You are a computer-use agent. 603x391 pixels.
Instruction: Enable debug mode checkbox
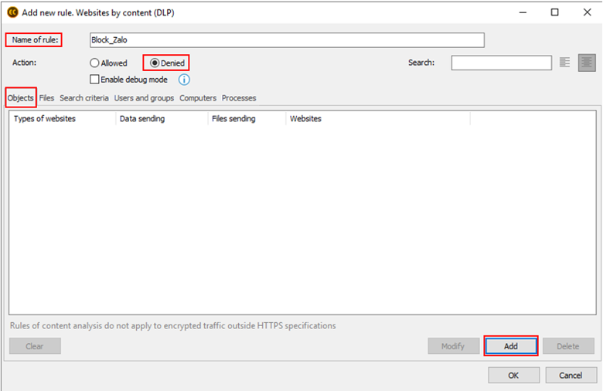pos(95,80)
